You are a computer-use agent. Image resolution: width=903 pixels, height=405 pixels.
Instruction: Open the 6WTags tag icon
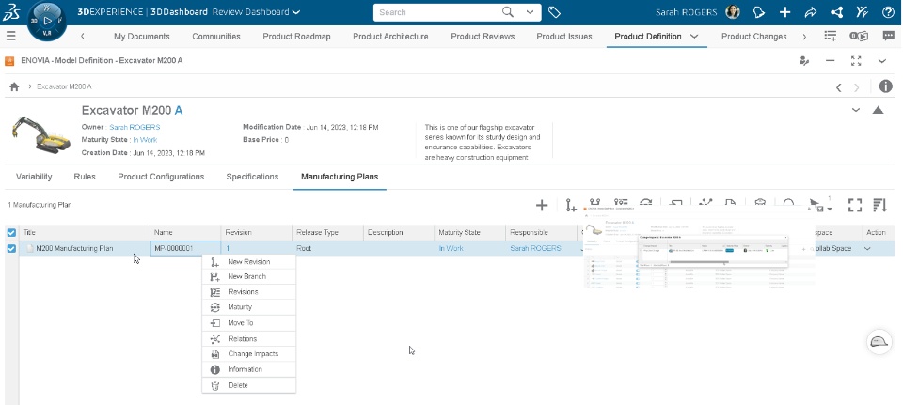[x=555, y=12]
